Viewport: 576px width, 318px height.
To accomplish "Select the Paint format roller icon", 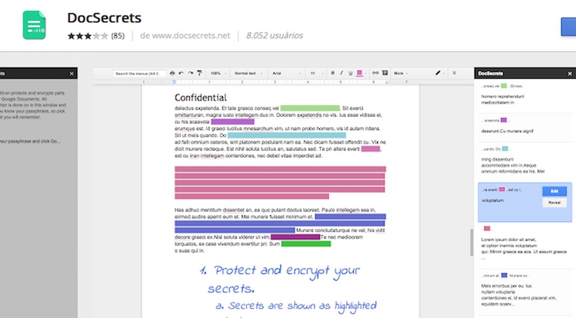I will [200, 73].
